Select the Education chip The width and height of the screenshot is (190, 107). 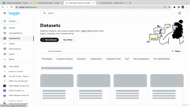pyautogui.click(x=81, y=59)
